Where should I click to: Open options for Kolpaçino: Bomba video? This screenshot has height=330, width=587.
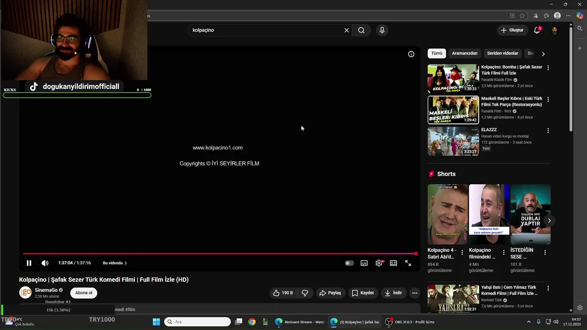(x=548, y=68)
